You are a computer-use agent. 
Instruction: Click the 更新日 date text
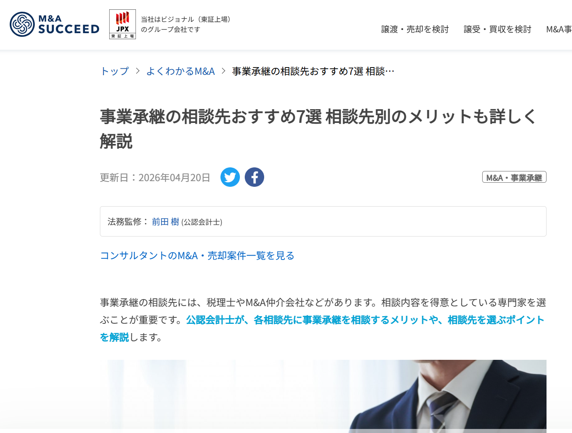tap(155, 177)
